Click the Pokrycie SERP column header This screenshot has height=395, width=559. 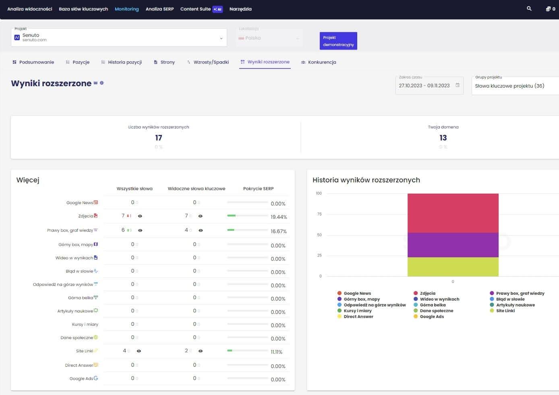pyautogui.click(x=258, y=188)
